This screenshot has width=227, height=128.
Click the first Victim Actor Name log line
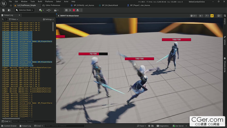[x=27, y=41]
